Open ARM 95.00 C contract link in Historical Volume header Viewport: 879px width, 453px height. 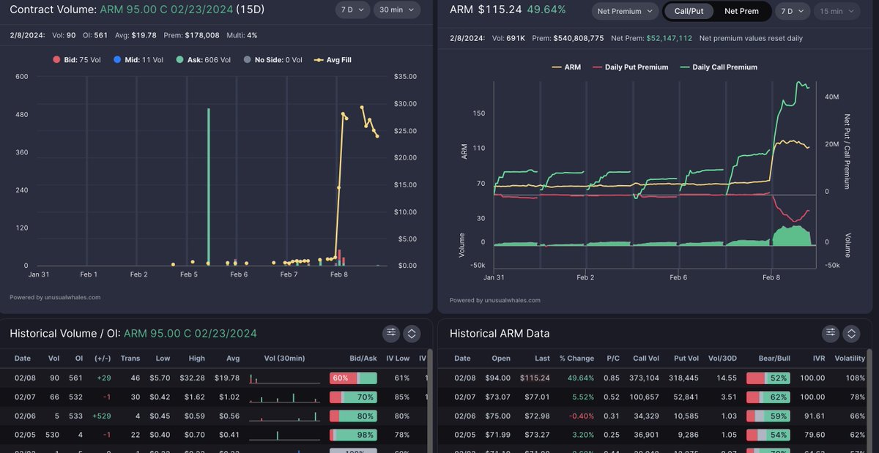pyautogui.click(x=190, y=333)
